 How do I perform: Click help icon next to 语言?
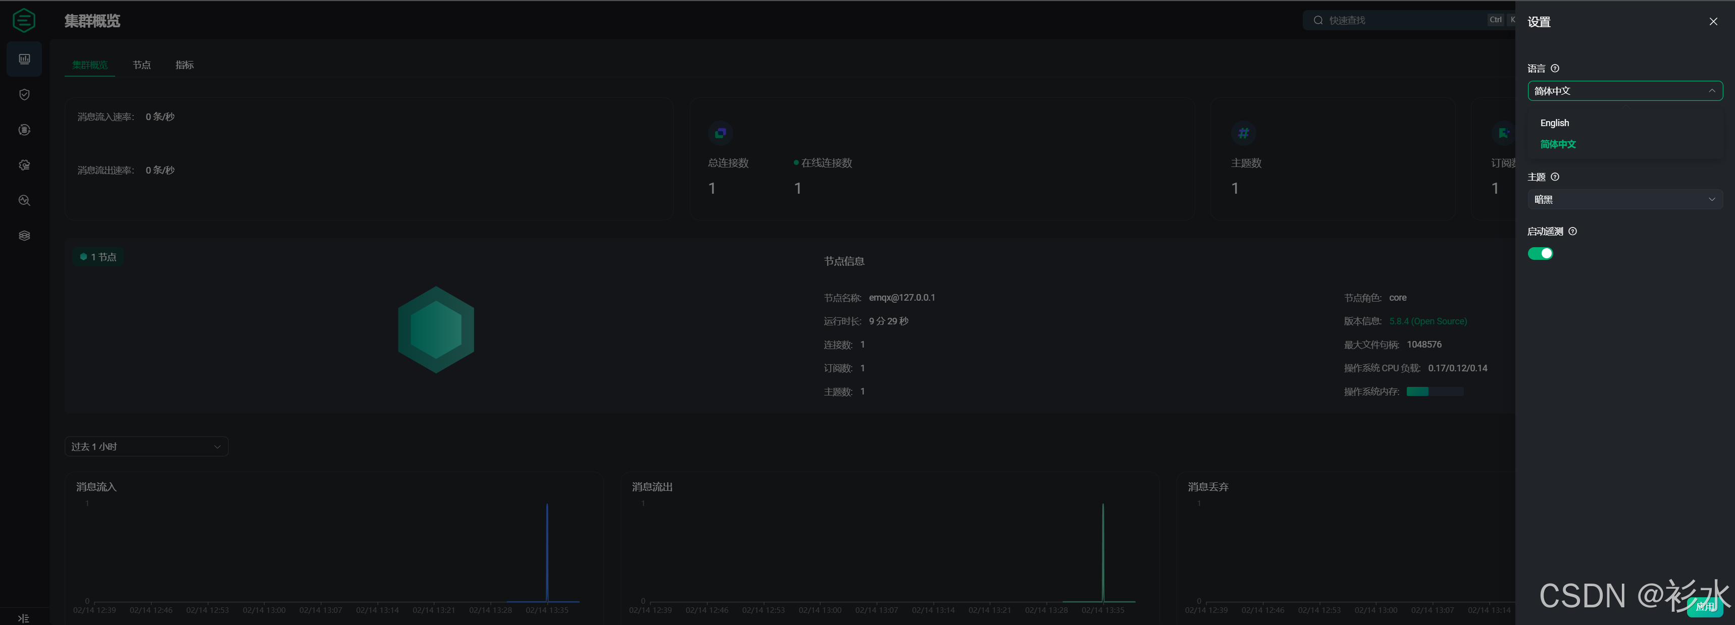click(x=1555, y=69)
